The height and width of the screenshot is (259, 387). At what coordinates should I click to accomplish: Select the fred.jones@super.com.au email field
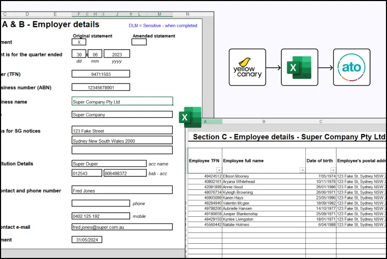[x=122, y=227]
